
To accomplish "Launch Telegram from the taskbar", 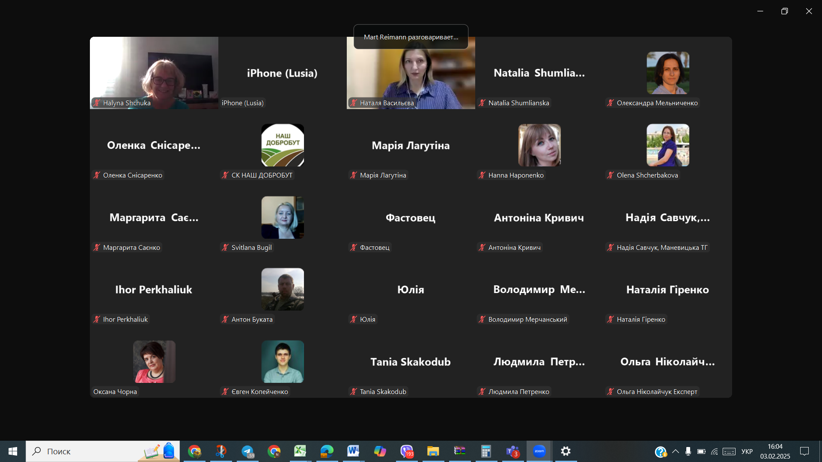I will coord(247,451).
